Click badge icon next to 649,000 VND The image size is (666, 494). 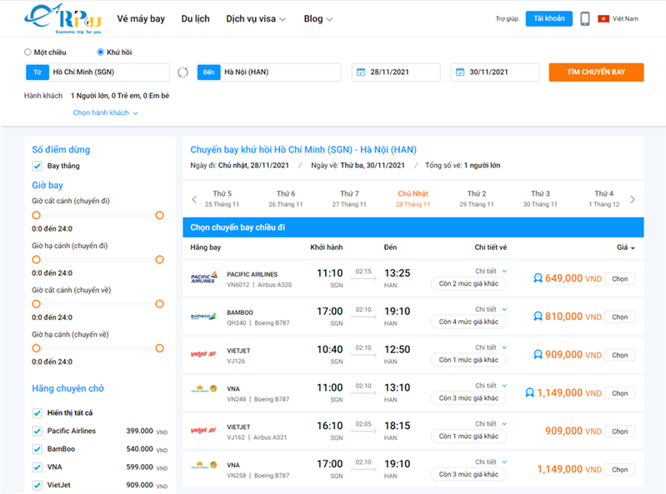click(x=538, y=278)
